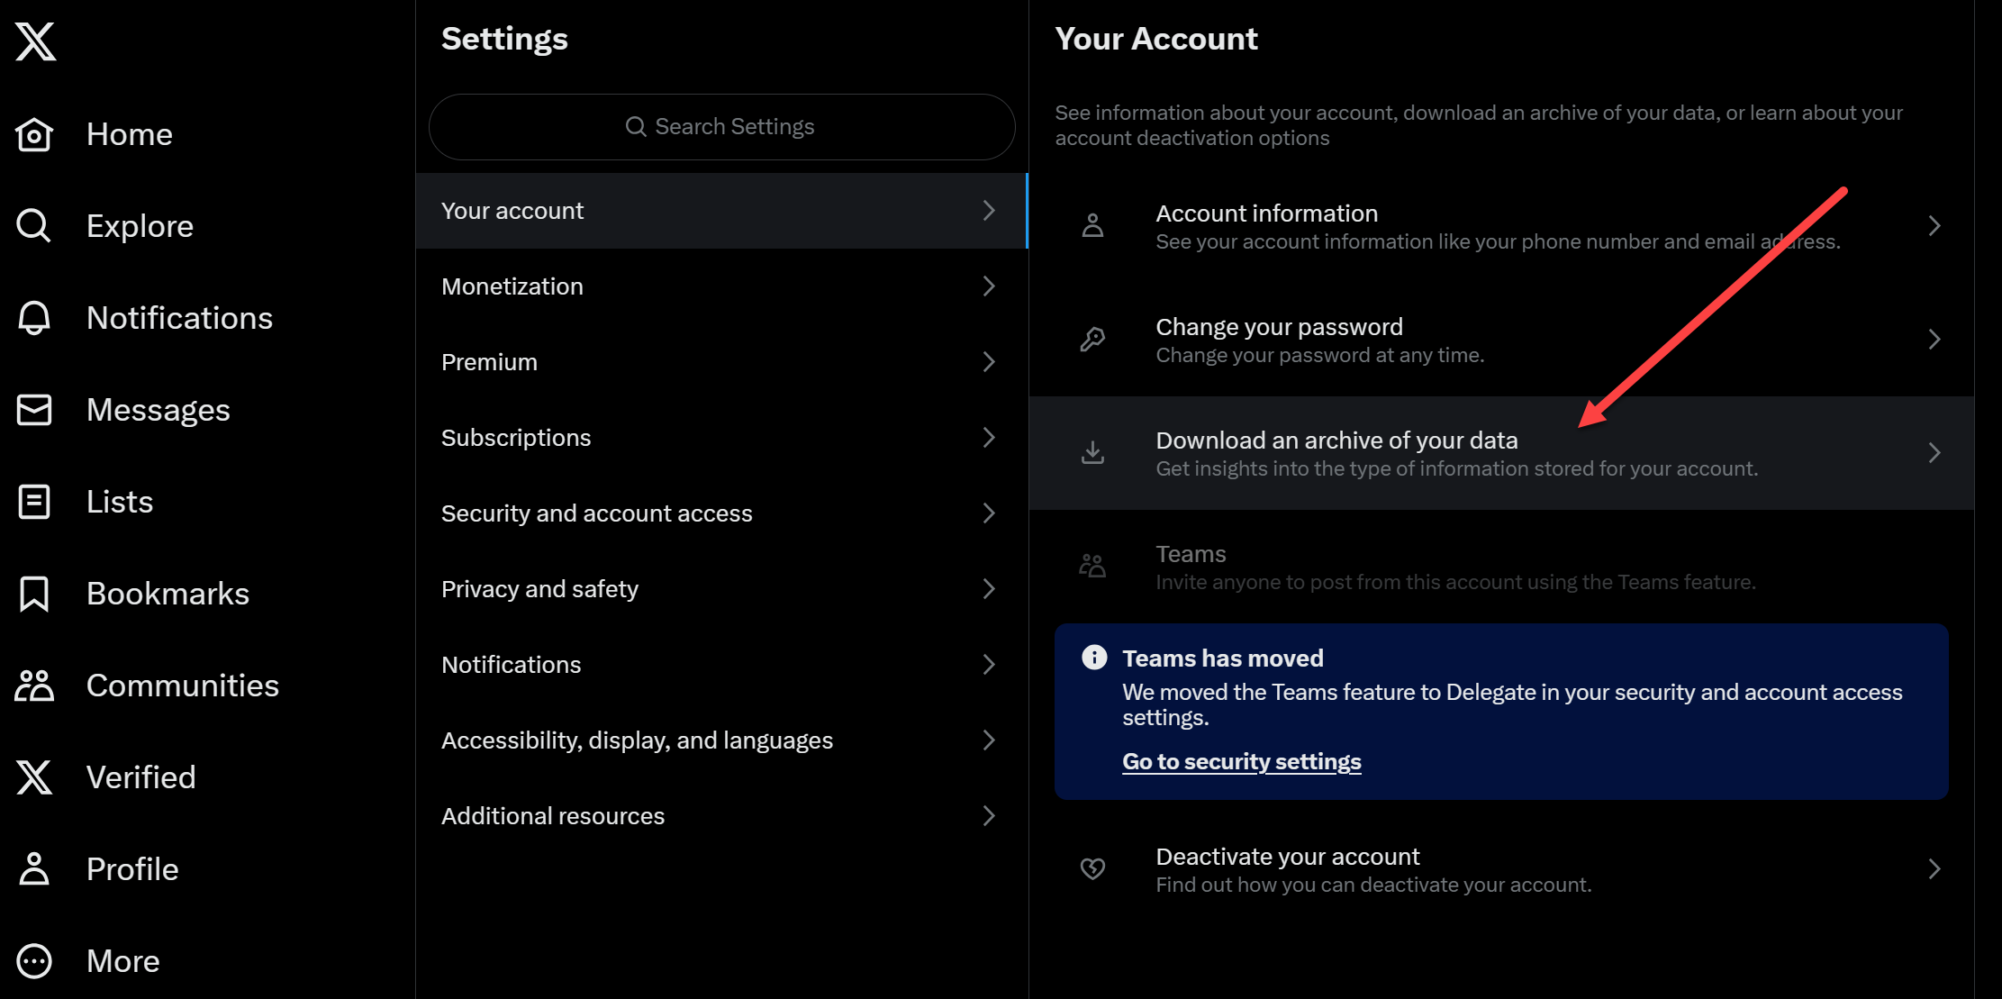Click Go to security settings link

[1241, 761]
